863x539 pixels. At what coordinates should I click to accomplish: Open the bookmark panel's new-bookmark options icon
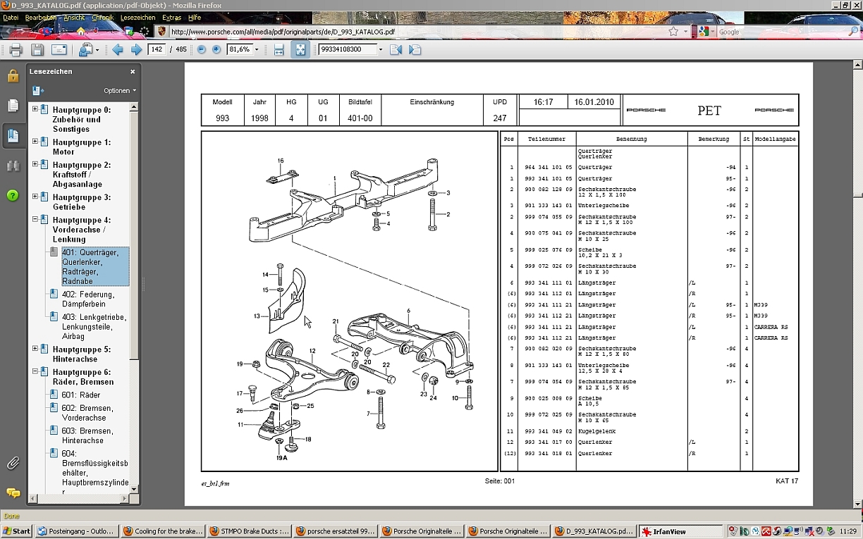point(38,90)
